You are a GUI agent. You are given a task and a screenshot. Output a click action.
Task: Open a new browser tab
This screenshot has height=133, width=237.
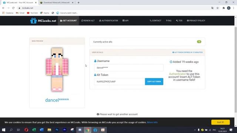(78, 3)
